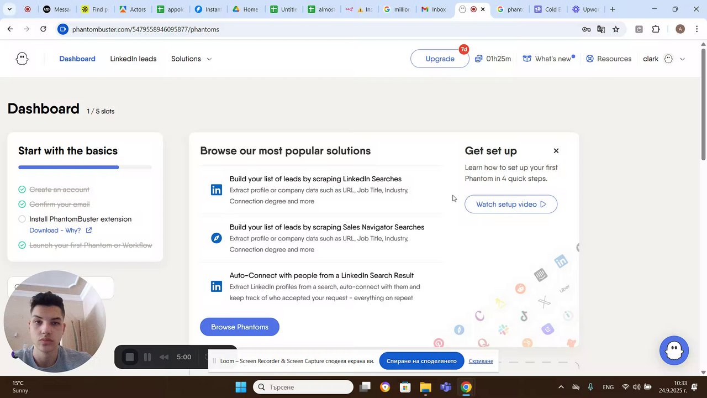Open Microsoft Teams from the taskbar
Screen dimensions: 707x398
coord(446,387)
